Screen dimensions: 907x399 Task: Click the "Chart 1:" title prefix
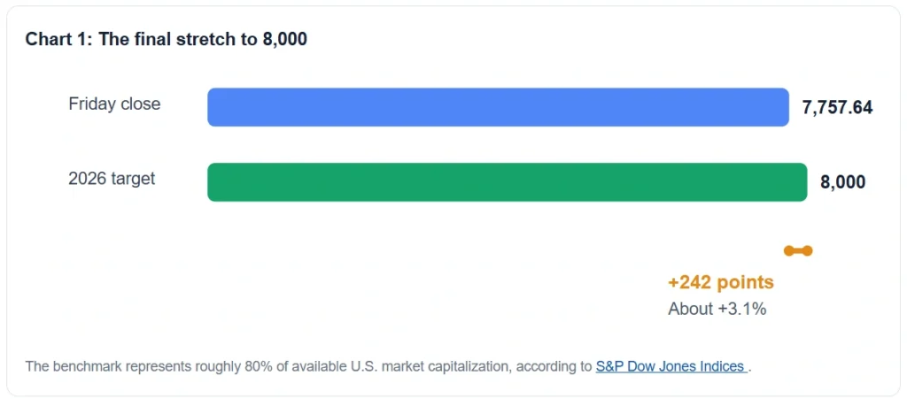(x=58, y=39)
